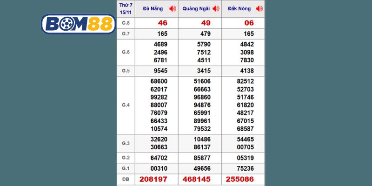The width and height of the screenshot is (372, 186).
Task: Click G.4 number 48217
Action: 246,113
